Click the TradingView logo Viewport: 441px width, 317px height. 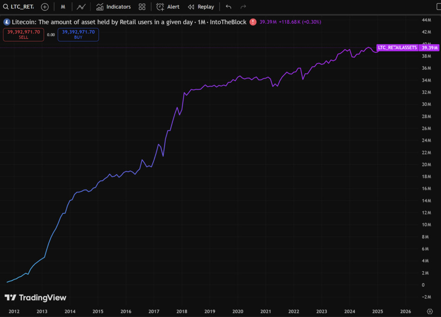pyautogui.click(x=35, y=297)
